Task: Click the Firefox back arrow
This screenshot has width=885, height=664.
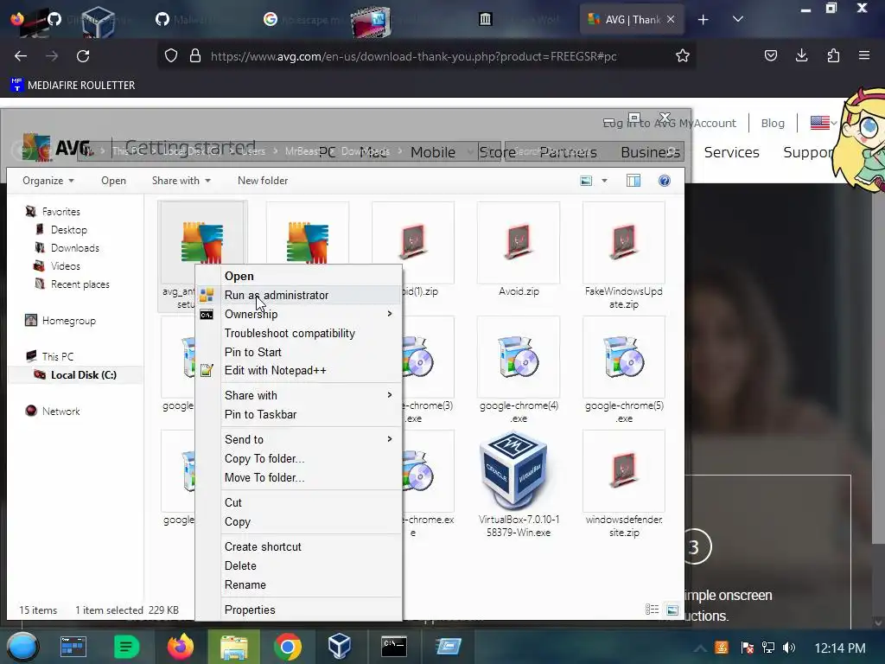Action: coord(21,56)
